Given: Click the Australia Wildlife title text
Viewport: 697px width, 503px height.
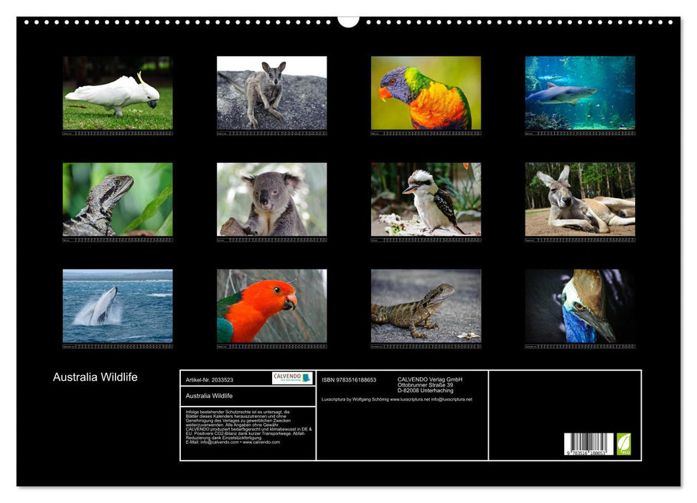Looking at the screenshot, I should [95, 377].
